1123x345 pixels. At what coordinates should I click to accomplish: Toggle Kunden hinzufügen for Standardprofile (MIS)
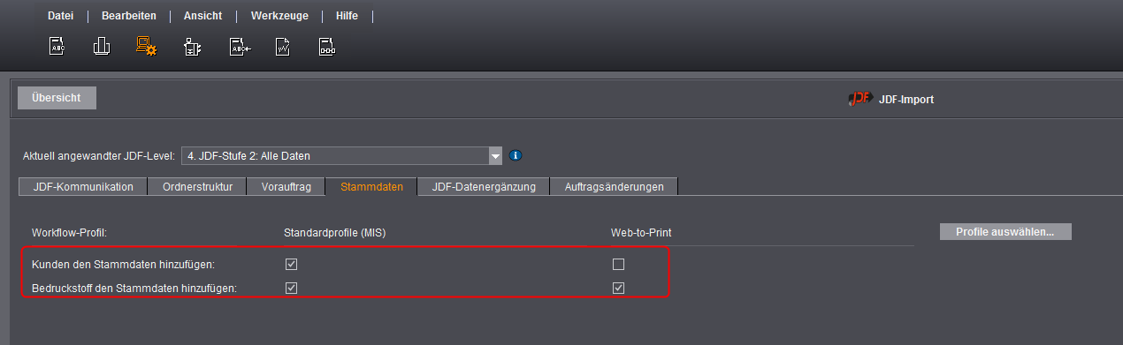click(291, 264)
